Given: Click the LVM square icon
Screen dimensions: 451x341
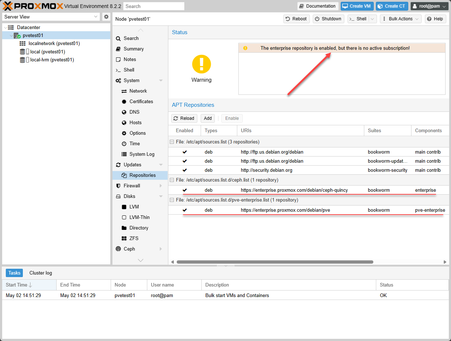Looking at the screenshot, I should click(x=124, y=207).
